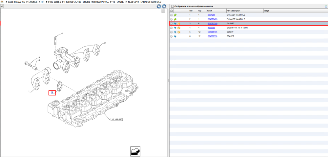
Task: Open the 'Case IH AG APAC' breadcrumb
Action: click(x=16, y=2)
